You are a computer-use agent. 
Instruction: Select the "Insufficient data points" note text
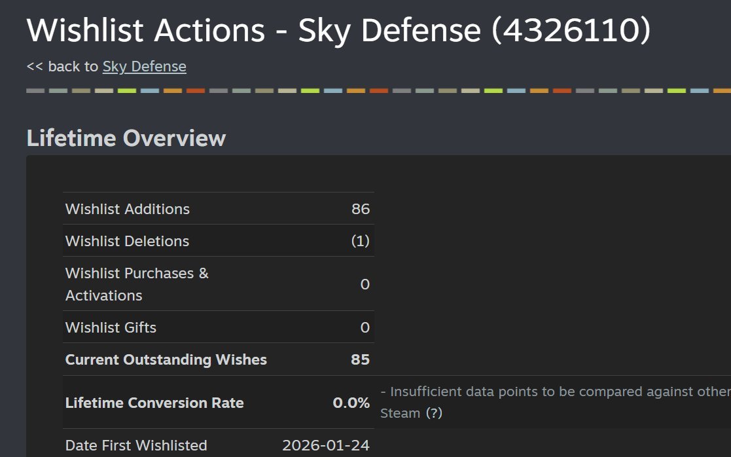click(556, 402)
